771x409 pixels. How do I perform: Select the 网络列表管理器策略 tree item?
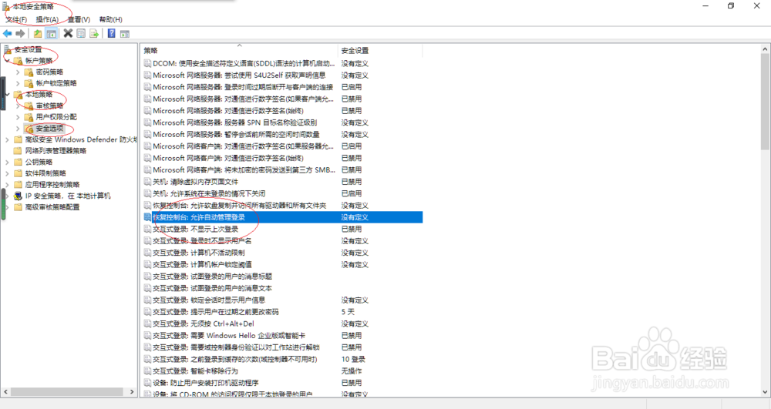pos(56,151)
